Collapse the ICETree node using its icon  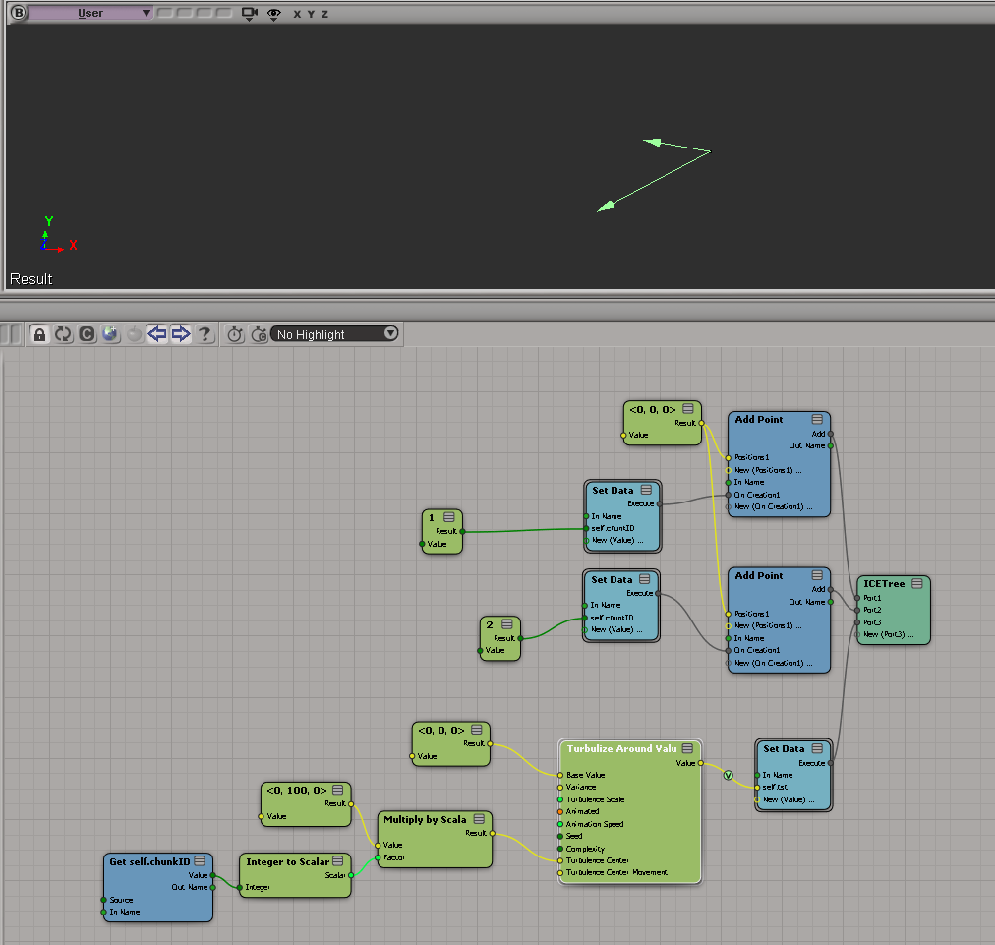coord(916,583)
